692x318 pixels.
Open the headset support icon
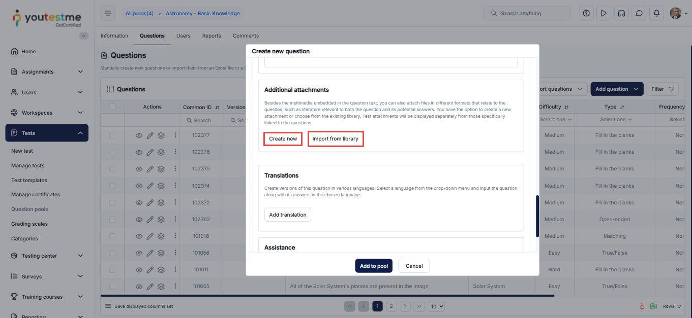click(621, 13)
